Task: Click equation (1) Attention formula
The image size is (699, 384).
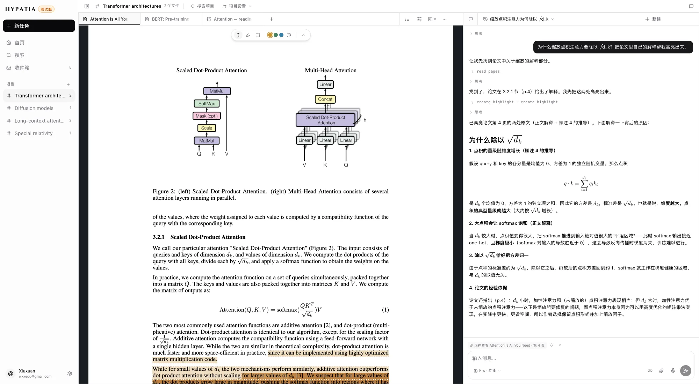Action: click(x=271, y=310)
